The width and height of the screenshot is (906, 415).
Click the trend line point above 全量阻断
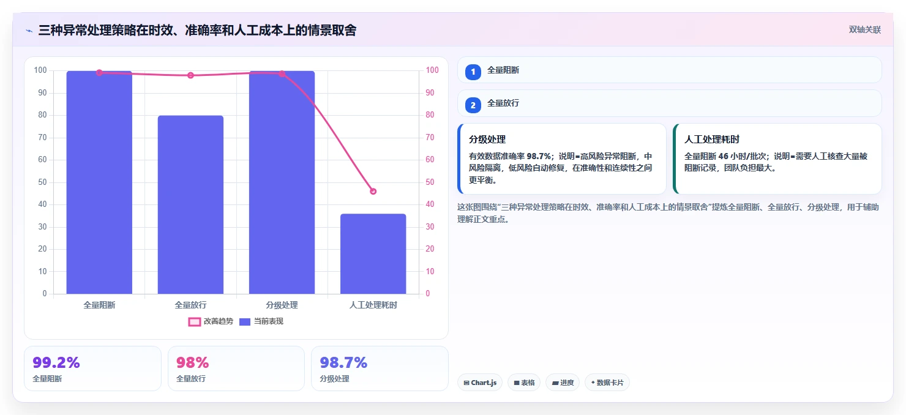(x=99, y=73)
